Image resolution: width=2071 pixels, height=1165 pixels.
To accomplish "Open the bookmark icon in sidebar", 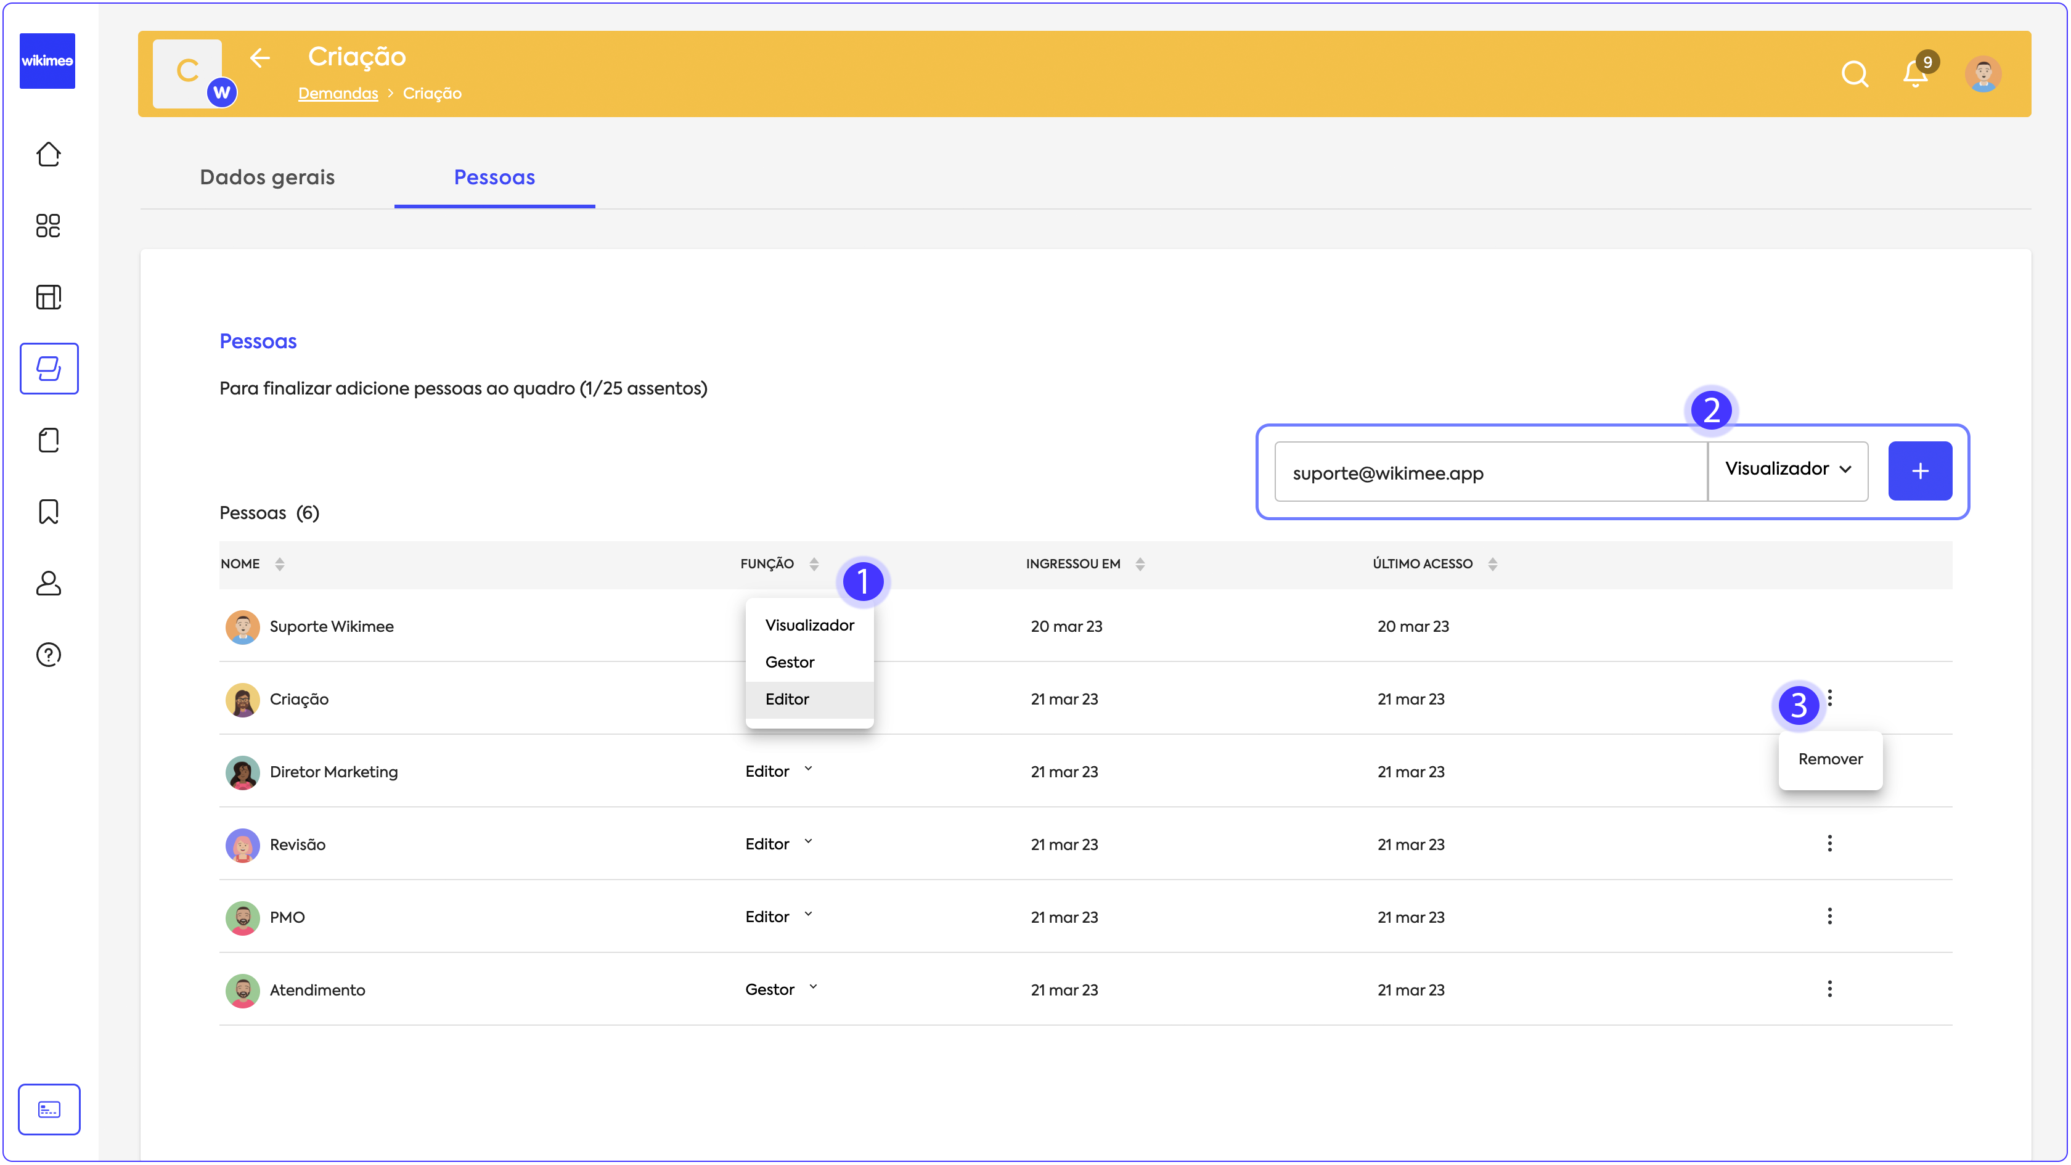I will click(48, 512).
